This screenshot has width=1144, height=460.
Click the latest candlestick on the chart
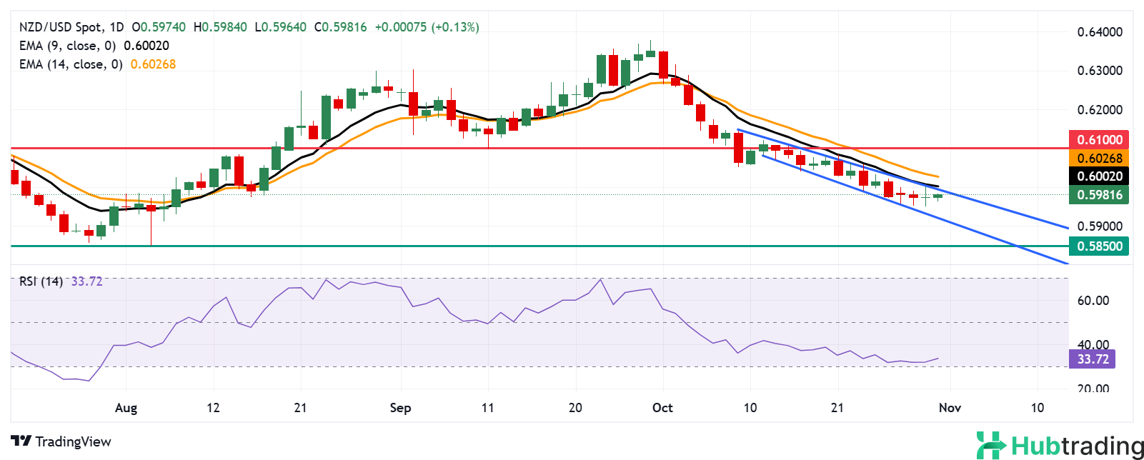click(938, 196)
